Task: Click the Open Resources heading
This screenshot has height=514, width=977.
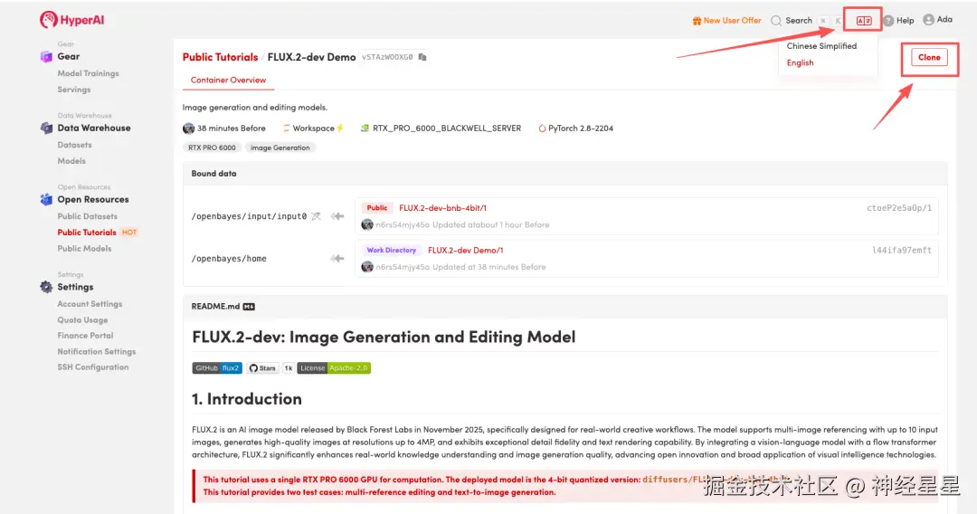Action: click(93, 200)
